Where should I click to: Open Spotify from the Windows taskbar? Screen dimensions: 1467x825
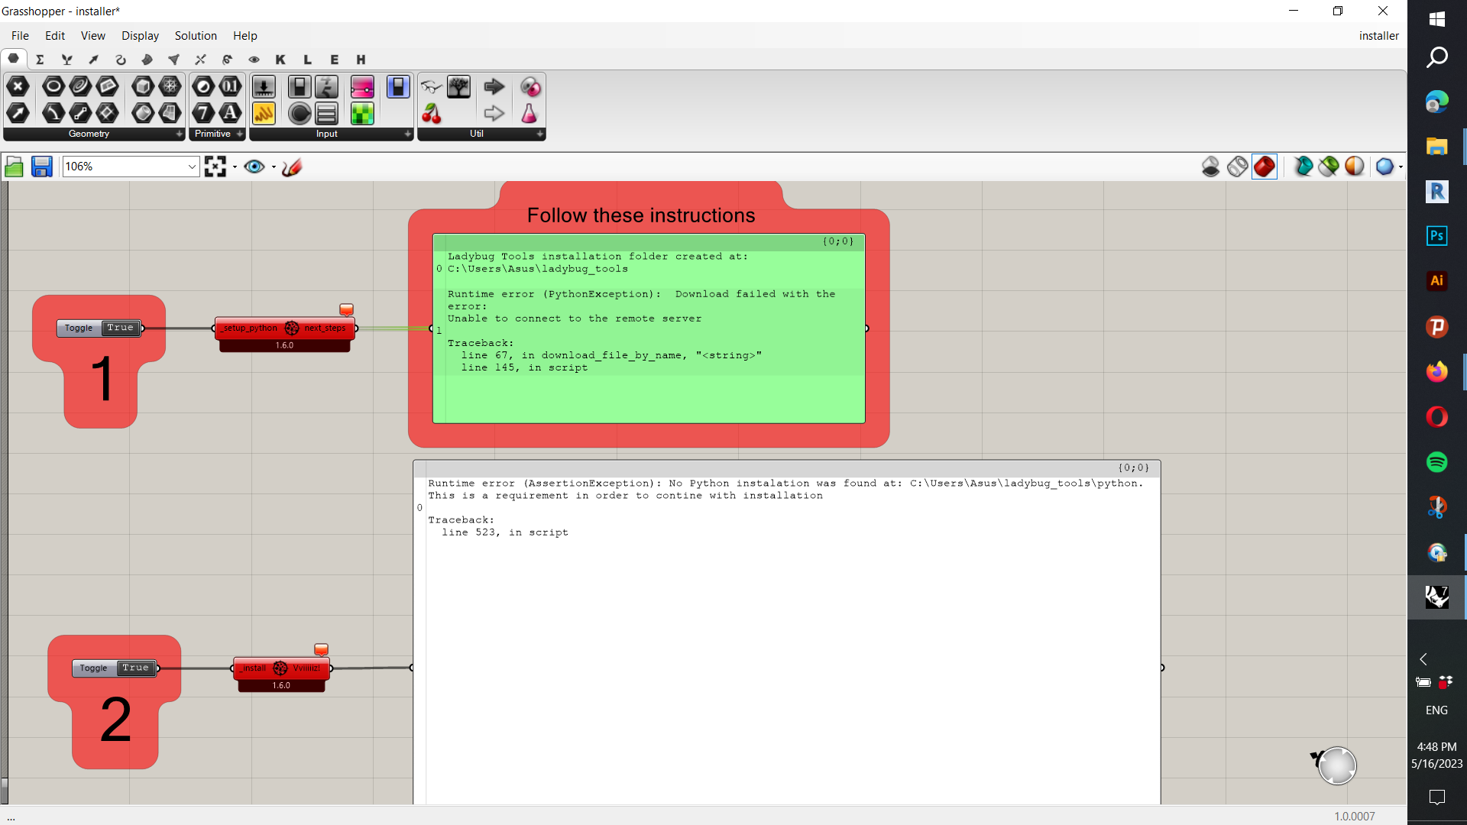click(x=1436, y=462)
